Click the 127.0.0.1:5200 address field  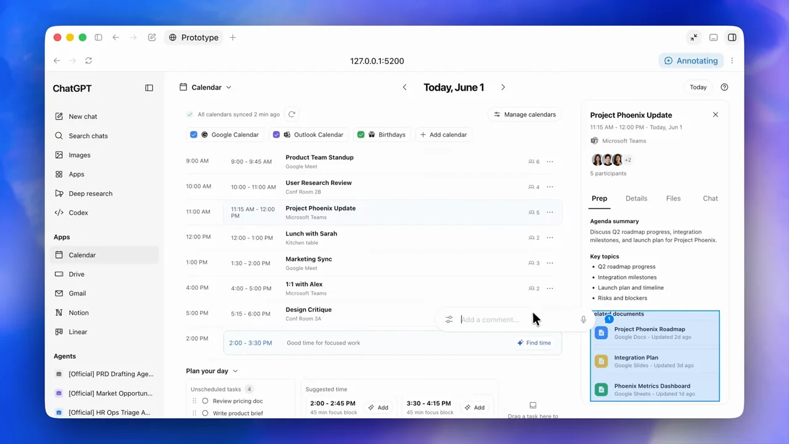coord(377,61)
